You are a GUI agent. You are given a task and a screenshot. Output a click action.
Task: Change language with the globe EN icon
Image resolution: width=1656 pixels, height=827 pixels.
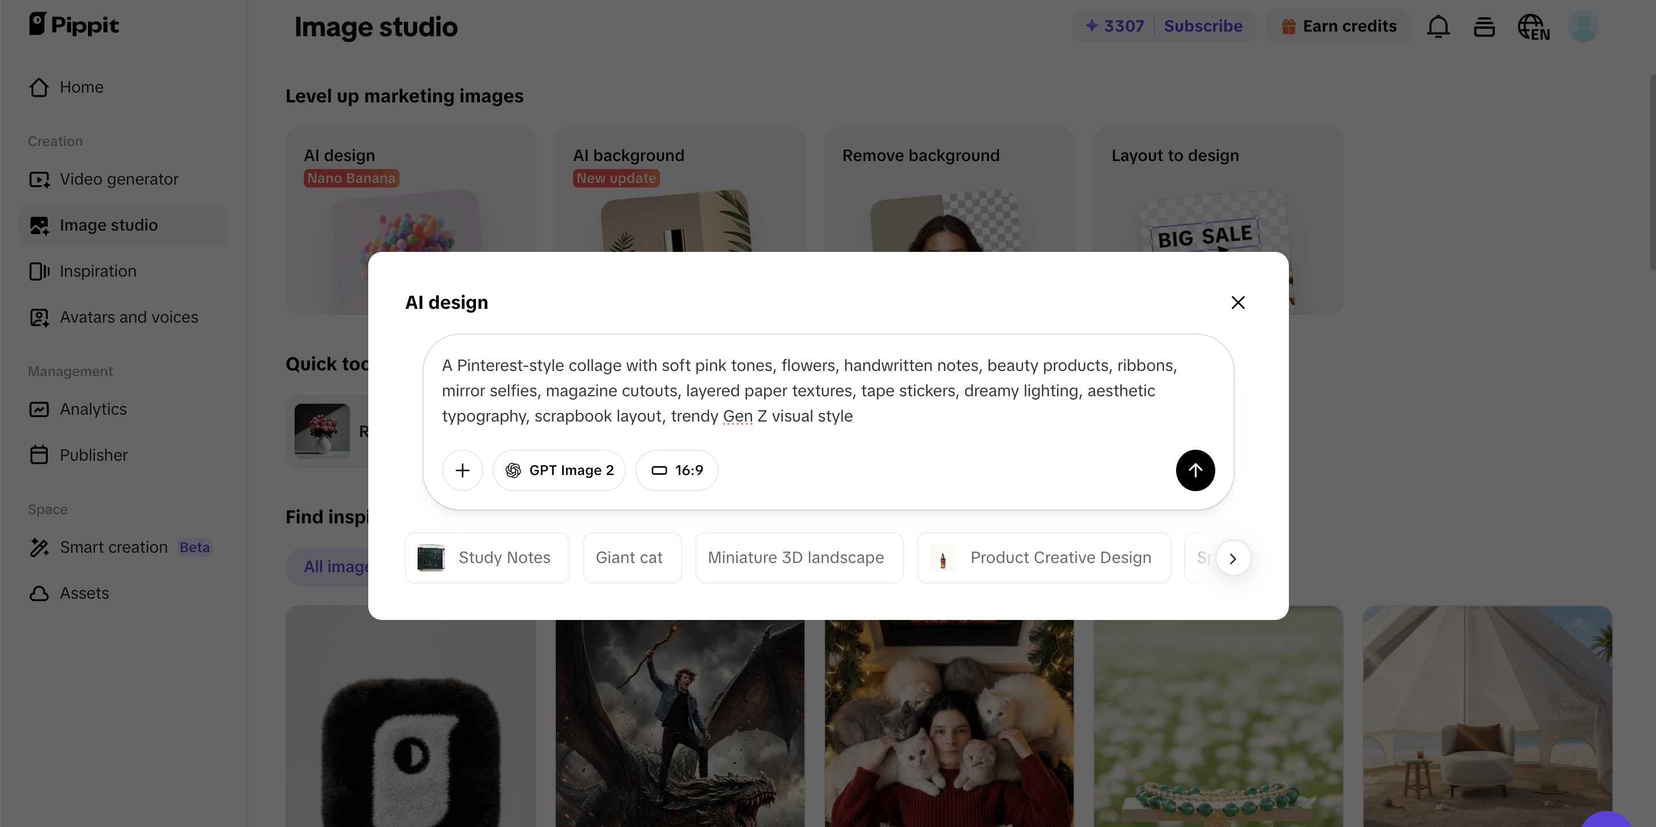coord(1533,27)
